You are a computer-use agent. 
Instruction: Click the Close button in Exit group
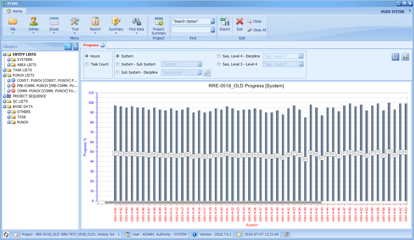254,21
